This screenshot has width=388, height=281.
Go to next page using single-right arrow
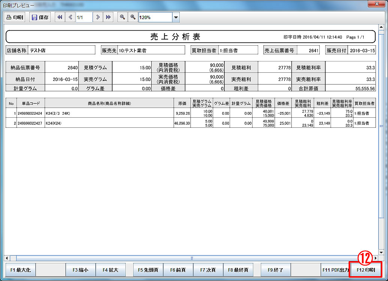coord(98,17)
